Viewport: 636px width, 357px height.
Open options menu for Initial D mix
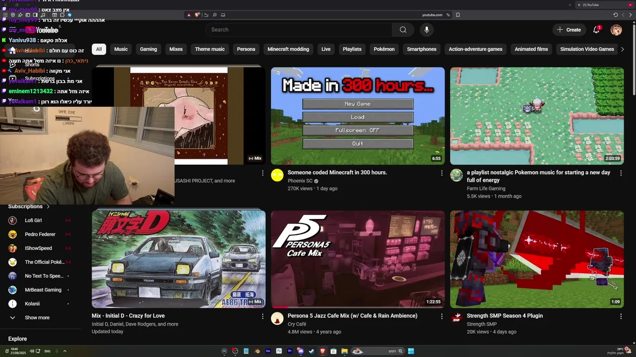pyautogui.click(x=263, y=316)
